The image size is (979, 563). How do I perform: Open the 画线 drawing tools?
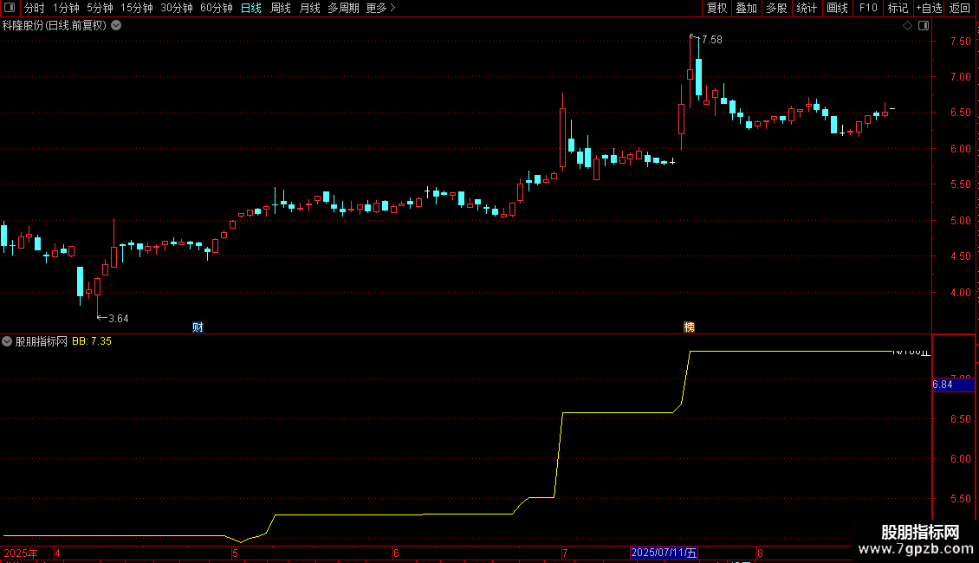click(x=837, y=8)
